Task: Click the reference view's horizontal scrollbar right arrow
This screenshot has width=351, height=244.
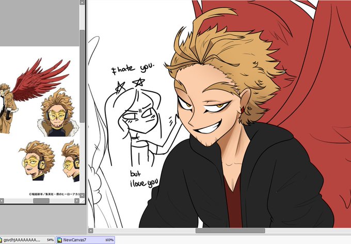Action: tap(77, 201)
